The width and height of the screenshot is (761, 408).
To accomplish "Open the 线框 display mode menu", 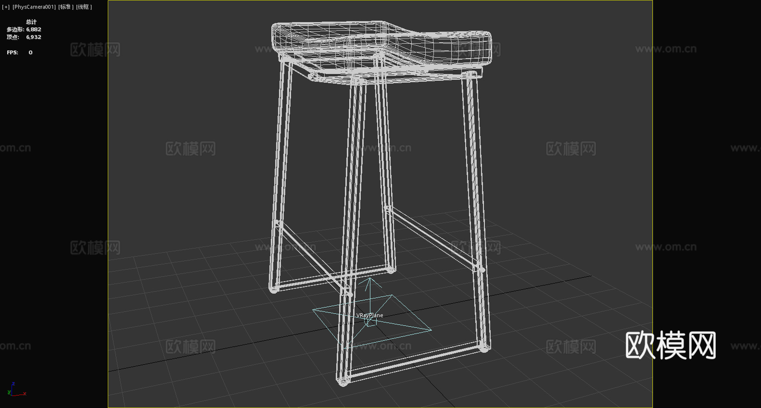I will click(x=84, y=7).
